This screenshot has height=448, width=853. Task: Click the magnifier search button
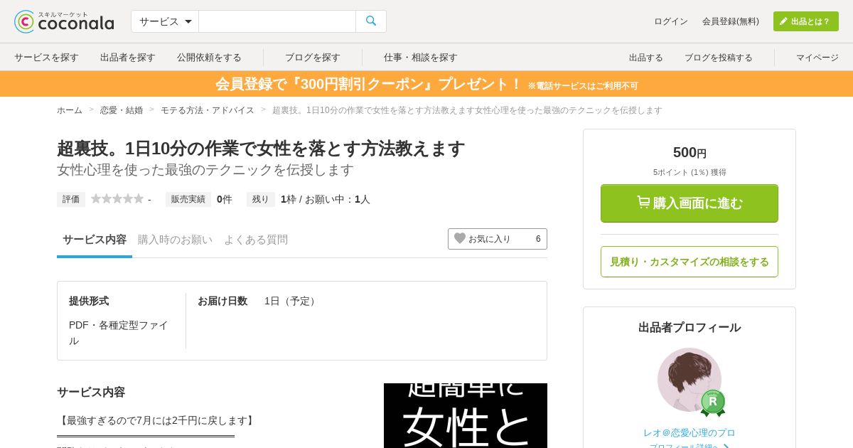point(371,21)
